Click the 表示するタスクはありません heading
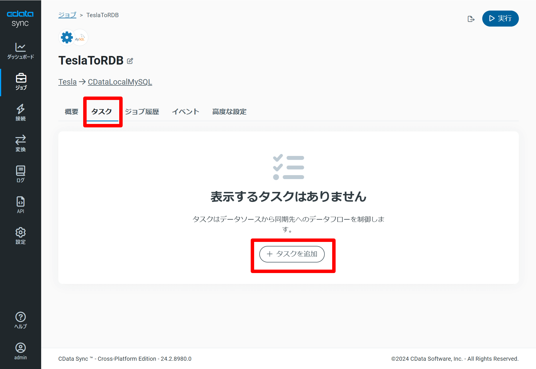The height and width of the screenshot is (369, 536). tap(288, 196)
